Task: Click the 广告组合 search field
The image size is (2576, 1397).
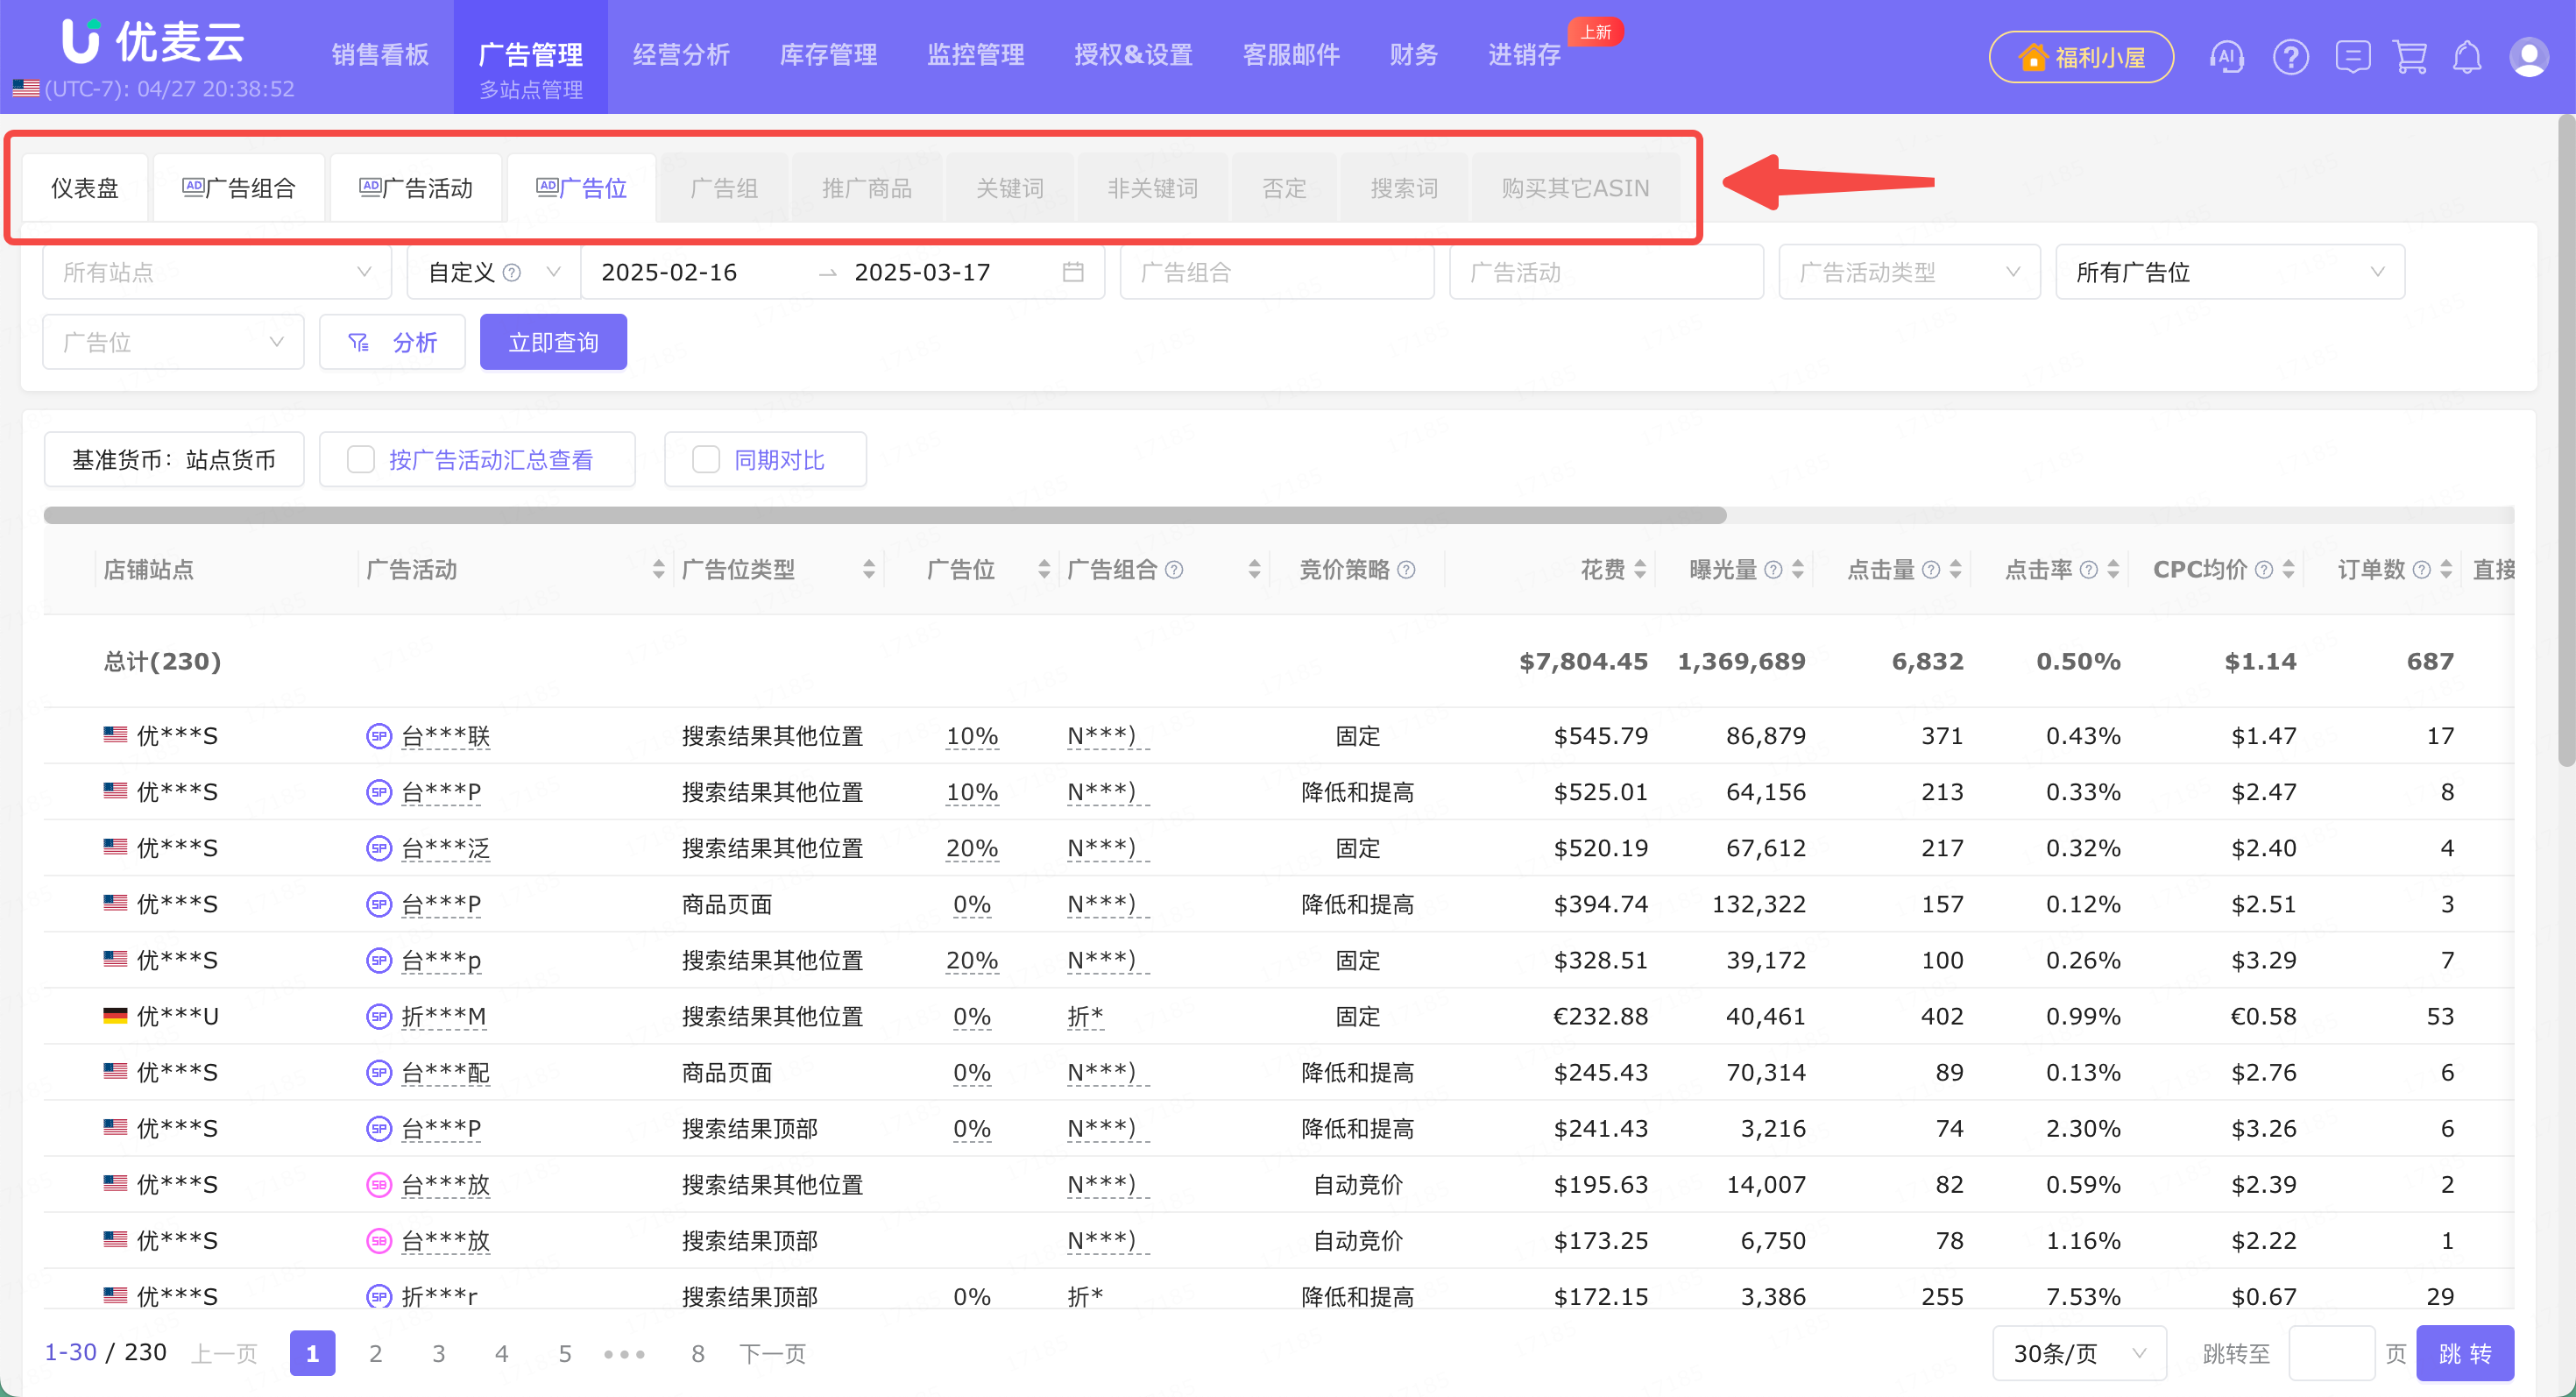Action: click(x=1277, y=272)
